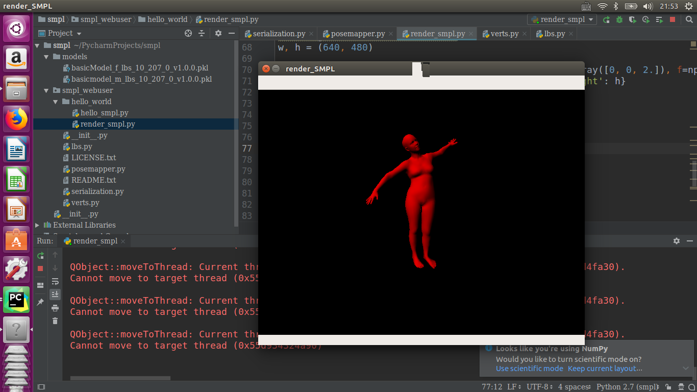Start debugging with the green bug icon

[619, 19]
